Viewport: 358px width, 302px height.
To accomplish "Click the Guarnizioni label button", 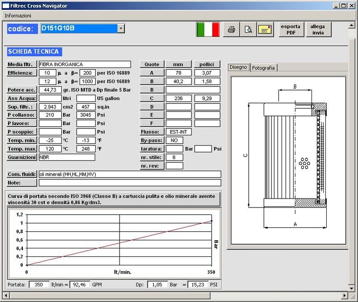I will 22,157.
